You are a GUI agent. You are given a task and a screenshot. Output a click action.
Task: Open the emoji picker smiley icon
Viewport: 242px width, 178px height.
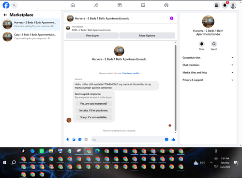click(166, 139)
